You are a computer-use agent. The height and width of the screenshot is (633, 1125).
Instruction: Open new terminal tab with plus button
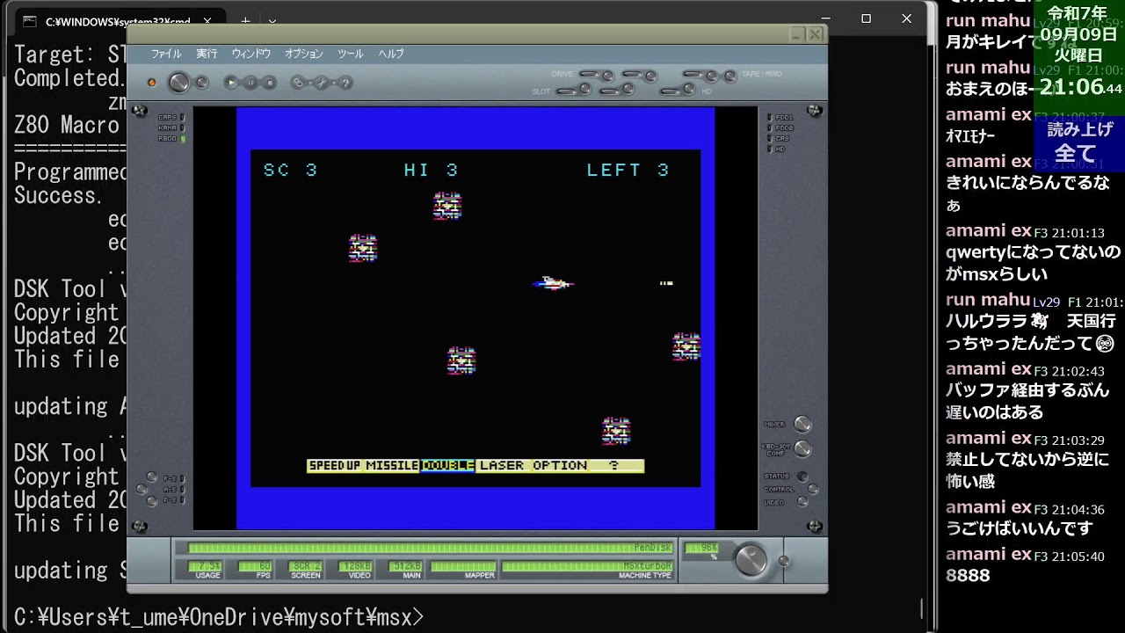[x=246, y=20]
